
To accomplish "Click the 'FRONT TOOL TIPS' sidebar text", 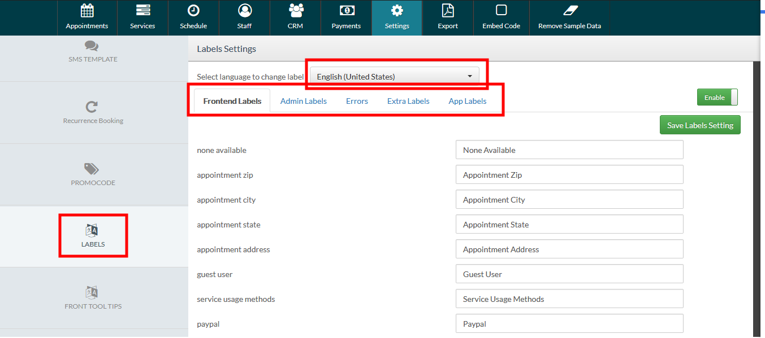I will [x=93, y=306].
